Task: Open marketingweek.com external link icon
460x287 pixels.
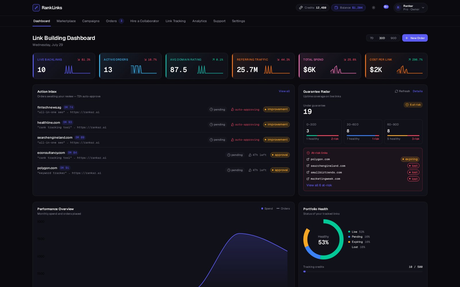Action: 308,179
